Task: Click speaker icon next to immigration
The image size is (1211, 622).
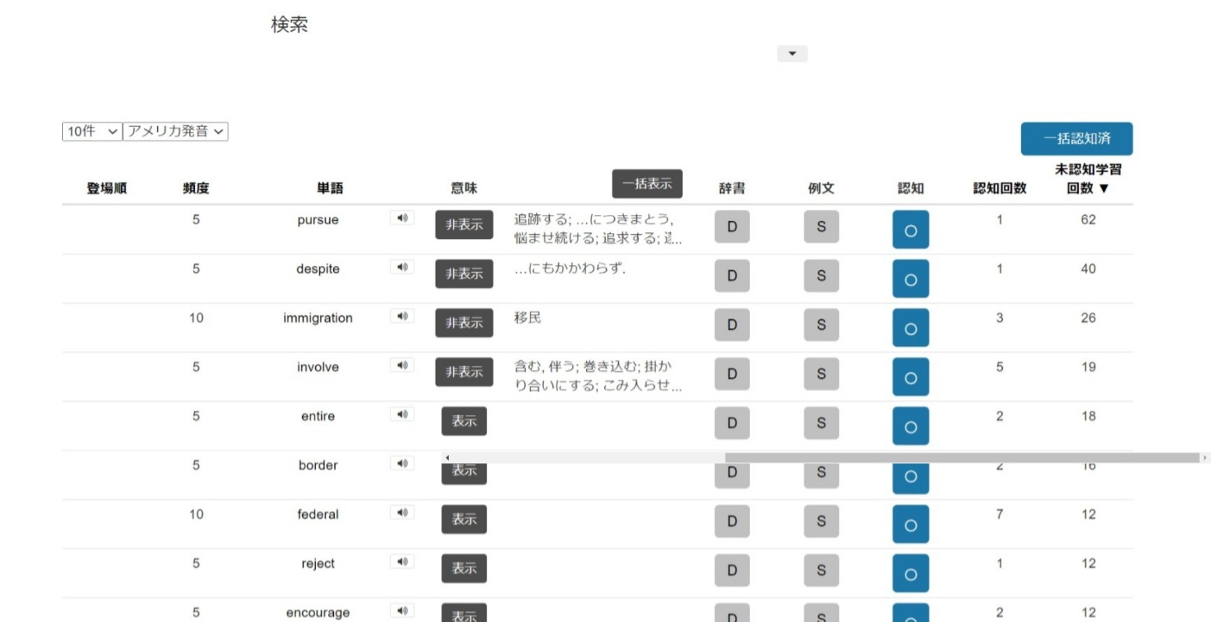Action: (x=401, y=316)
